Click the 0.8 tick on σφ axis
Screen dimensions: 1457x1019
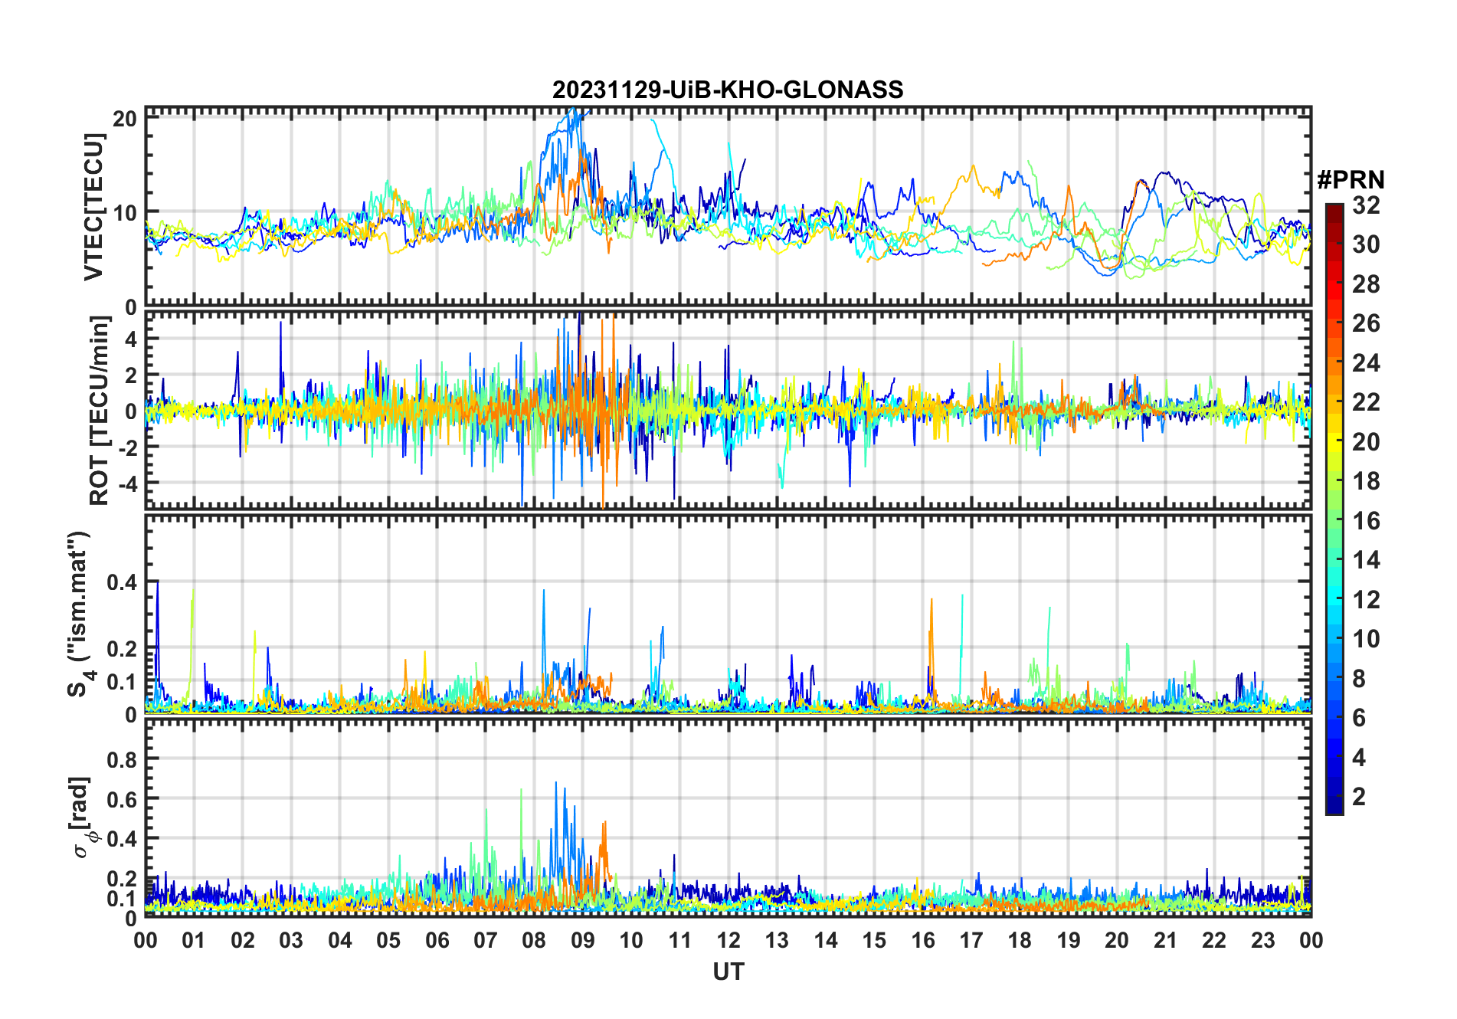[122, 759]
